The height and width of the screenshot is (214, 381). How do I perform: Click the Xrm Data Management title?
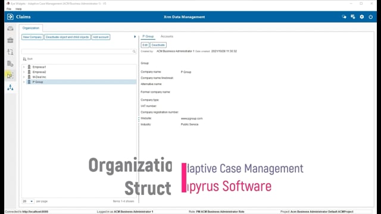pyautogui.click(x=185, y=17)
